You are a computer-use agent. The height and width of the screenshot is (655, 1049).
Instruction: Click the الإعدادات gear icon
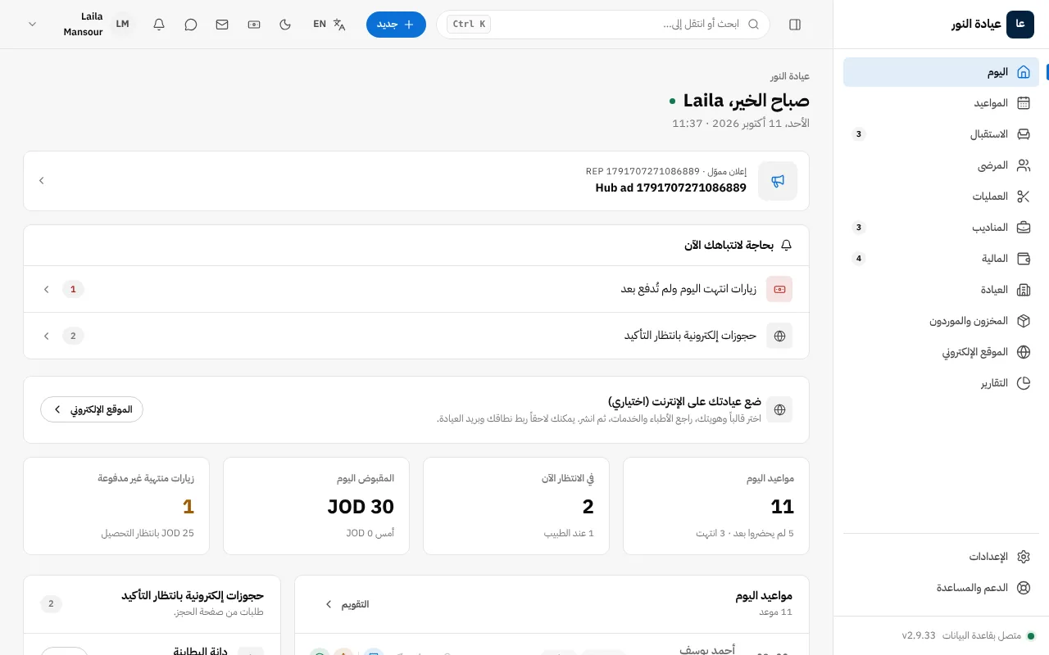coord(1024,557)
